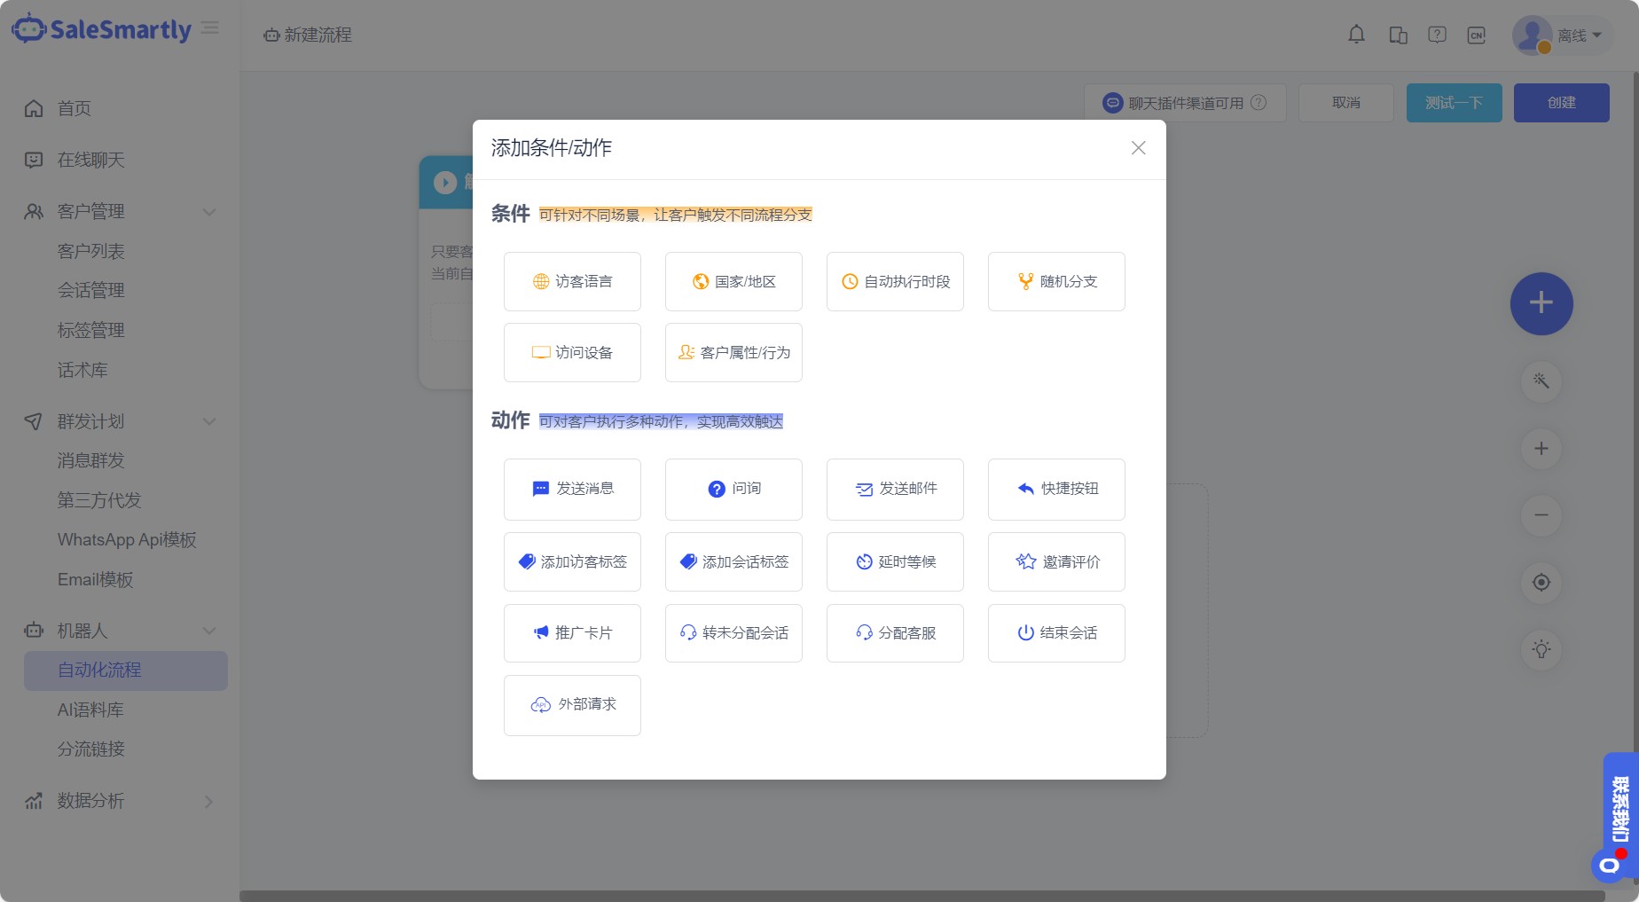Toggle the sidebar collapse hamburger icon

click(x=210, y=28)
